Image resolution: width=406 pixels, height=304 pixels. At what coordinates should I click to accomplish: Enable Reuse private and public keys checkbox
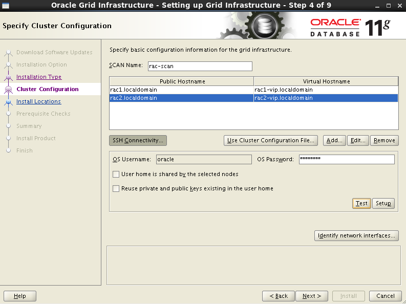click(x=116, y=189)
